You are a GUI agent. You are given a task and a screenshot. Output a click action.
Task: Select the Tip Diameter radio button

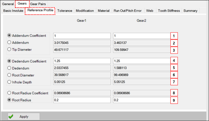10,49
